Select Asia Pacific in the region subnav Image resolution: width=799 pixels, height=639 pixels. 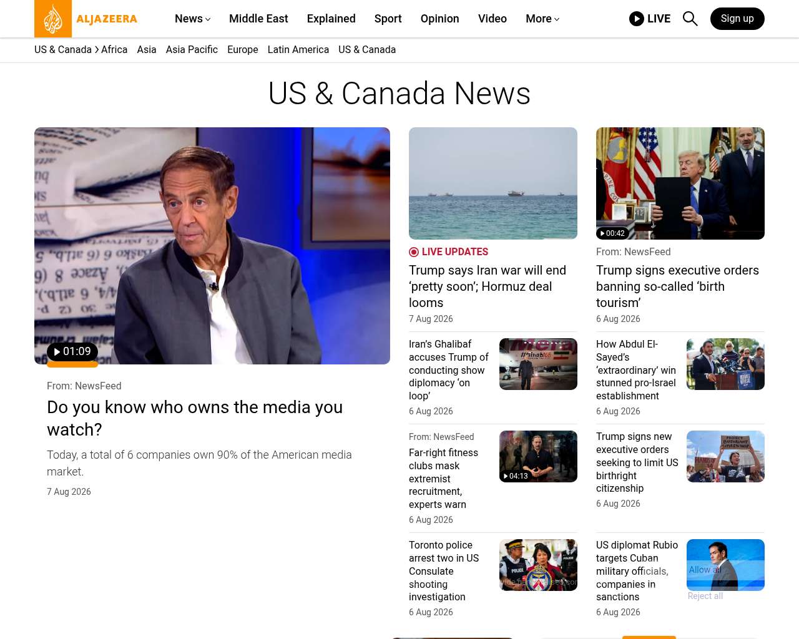tap(192, 50)
